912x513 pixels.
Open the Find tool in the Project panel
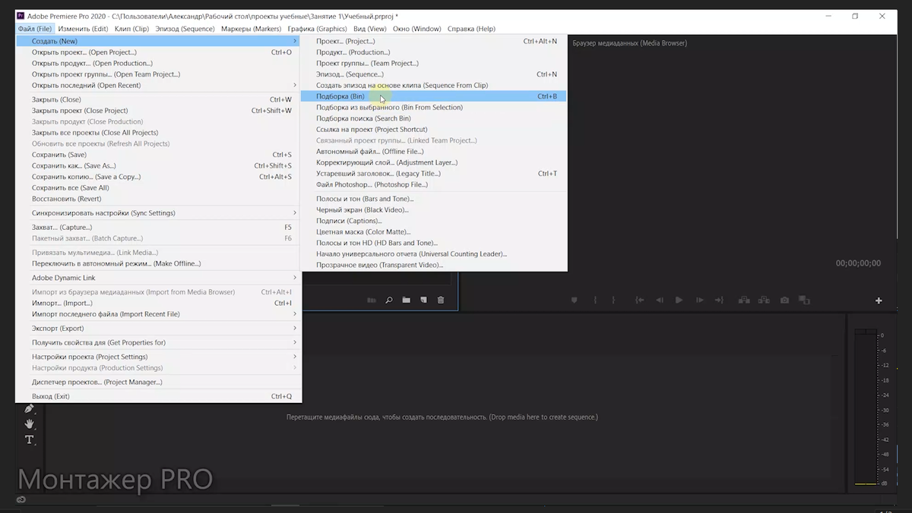pos(389,300)
